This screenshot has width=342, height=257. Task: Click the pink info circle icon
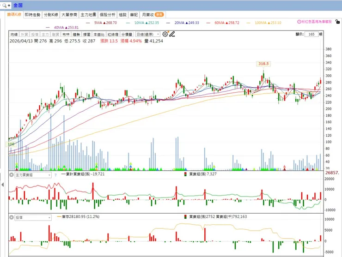click(299, 22)
